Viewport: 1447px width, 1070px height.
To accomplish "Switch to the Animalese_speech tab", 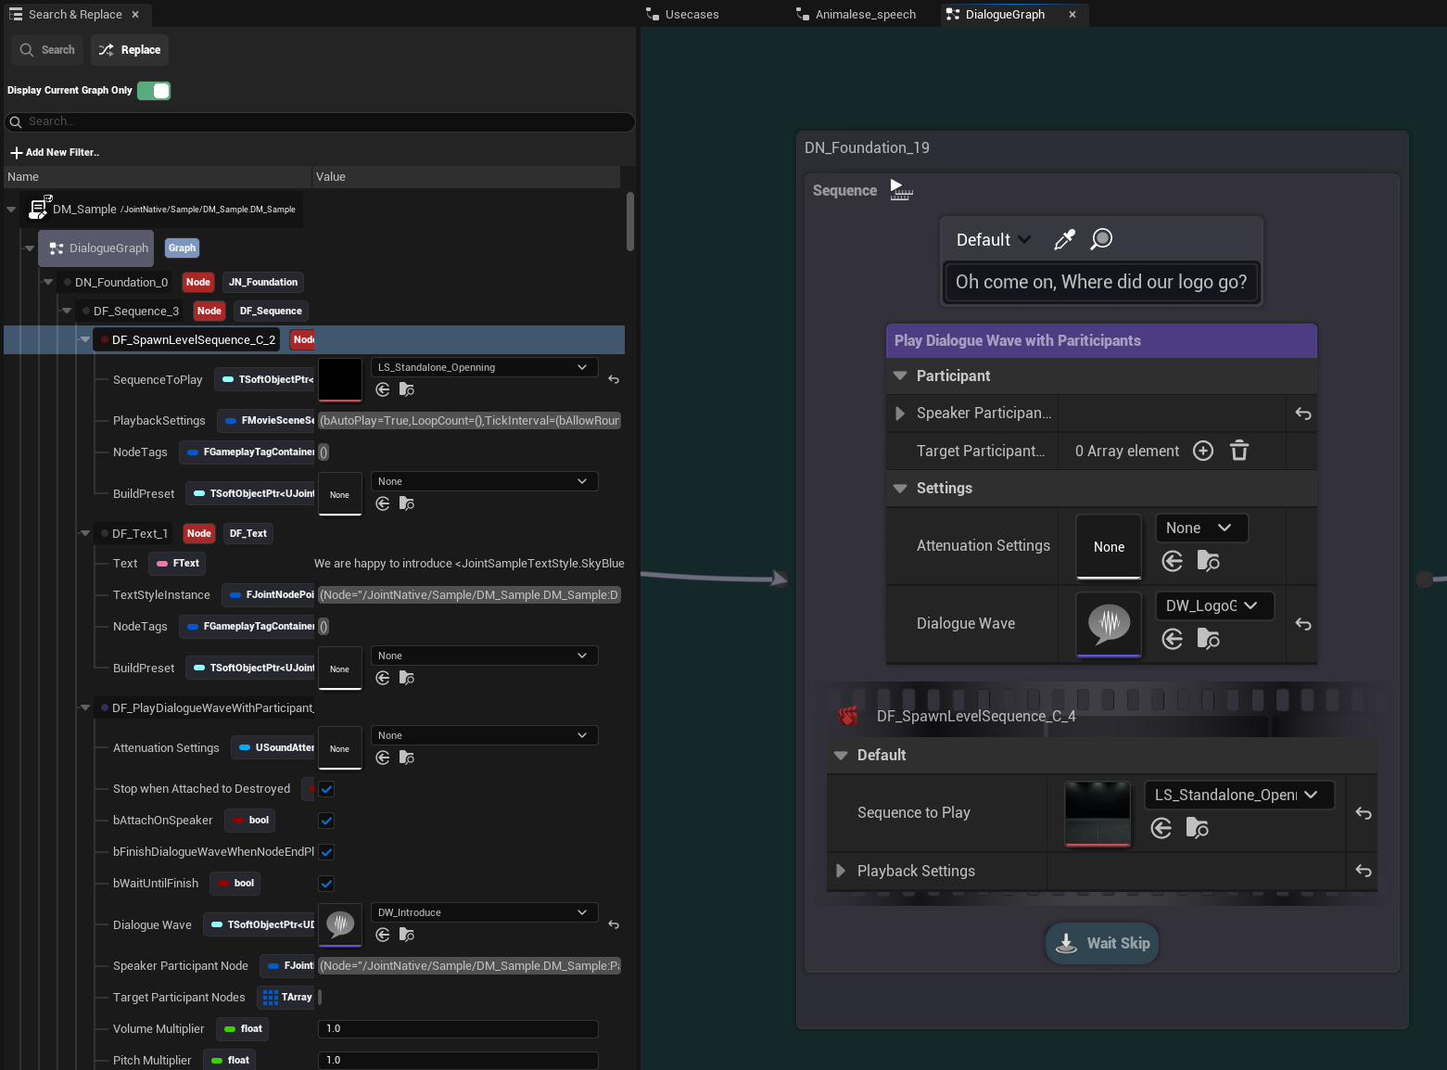I will 865,15.
